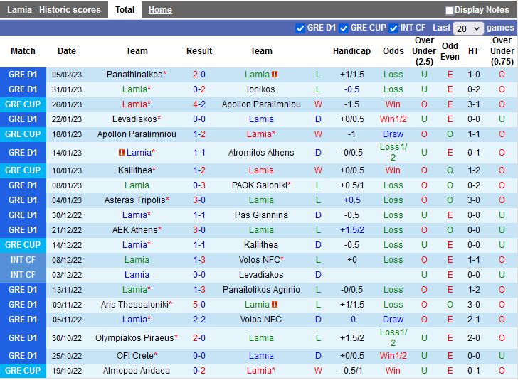Open Apollon Paralimniou team on 18/01/23 row
The width and height of the screenshot is (518, 380).
point(137,134)
